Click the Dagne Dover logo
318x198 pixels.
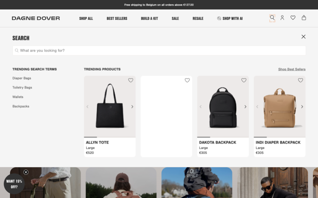(36, 18)
